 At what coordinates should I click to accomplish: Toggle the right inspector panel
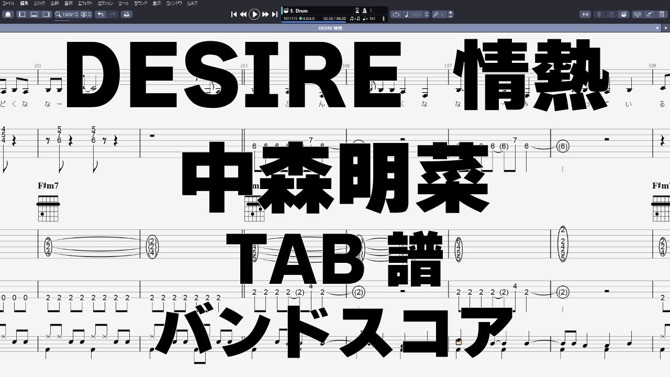46,14
